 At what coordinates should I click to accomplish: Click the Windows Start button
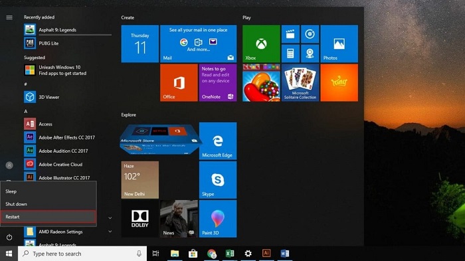coord(9,254)
